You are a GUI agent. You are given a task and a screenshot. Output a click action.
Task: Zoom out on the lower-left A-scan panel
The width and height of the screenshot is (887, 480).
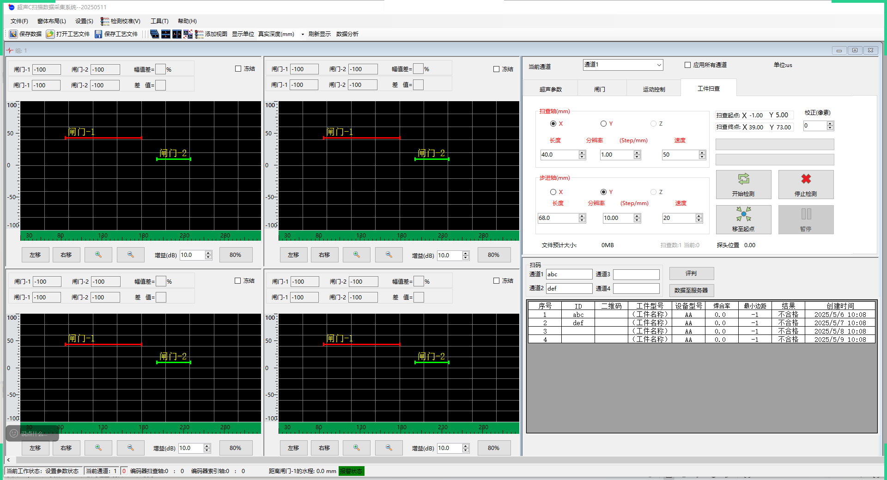click(131, 448)
